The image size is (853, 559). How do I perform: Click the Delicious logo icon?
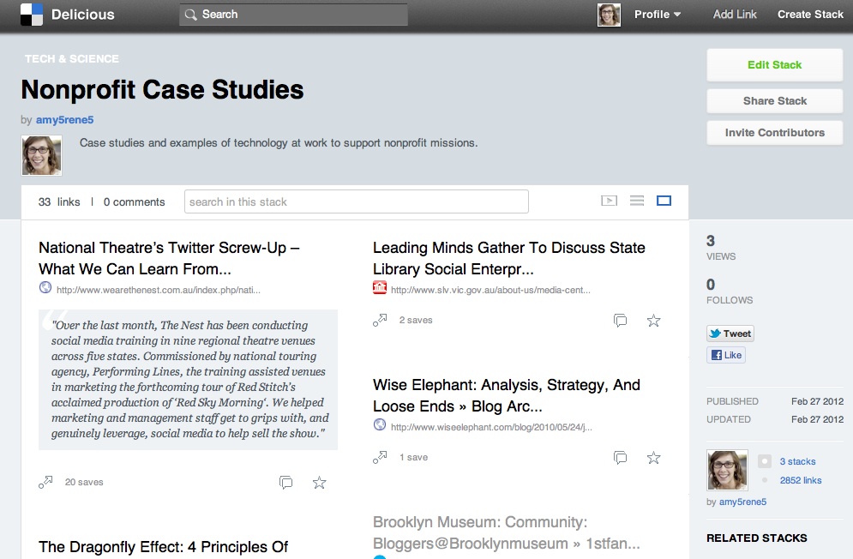(32, 15)
